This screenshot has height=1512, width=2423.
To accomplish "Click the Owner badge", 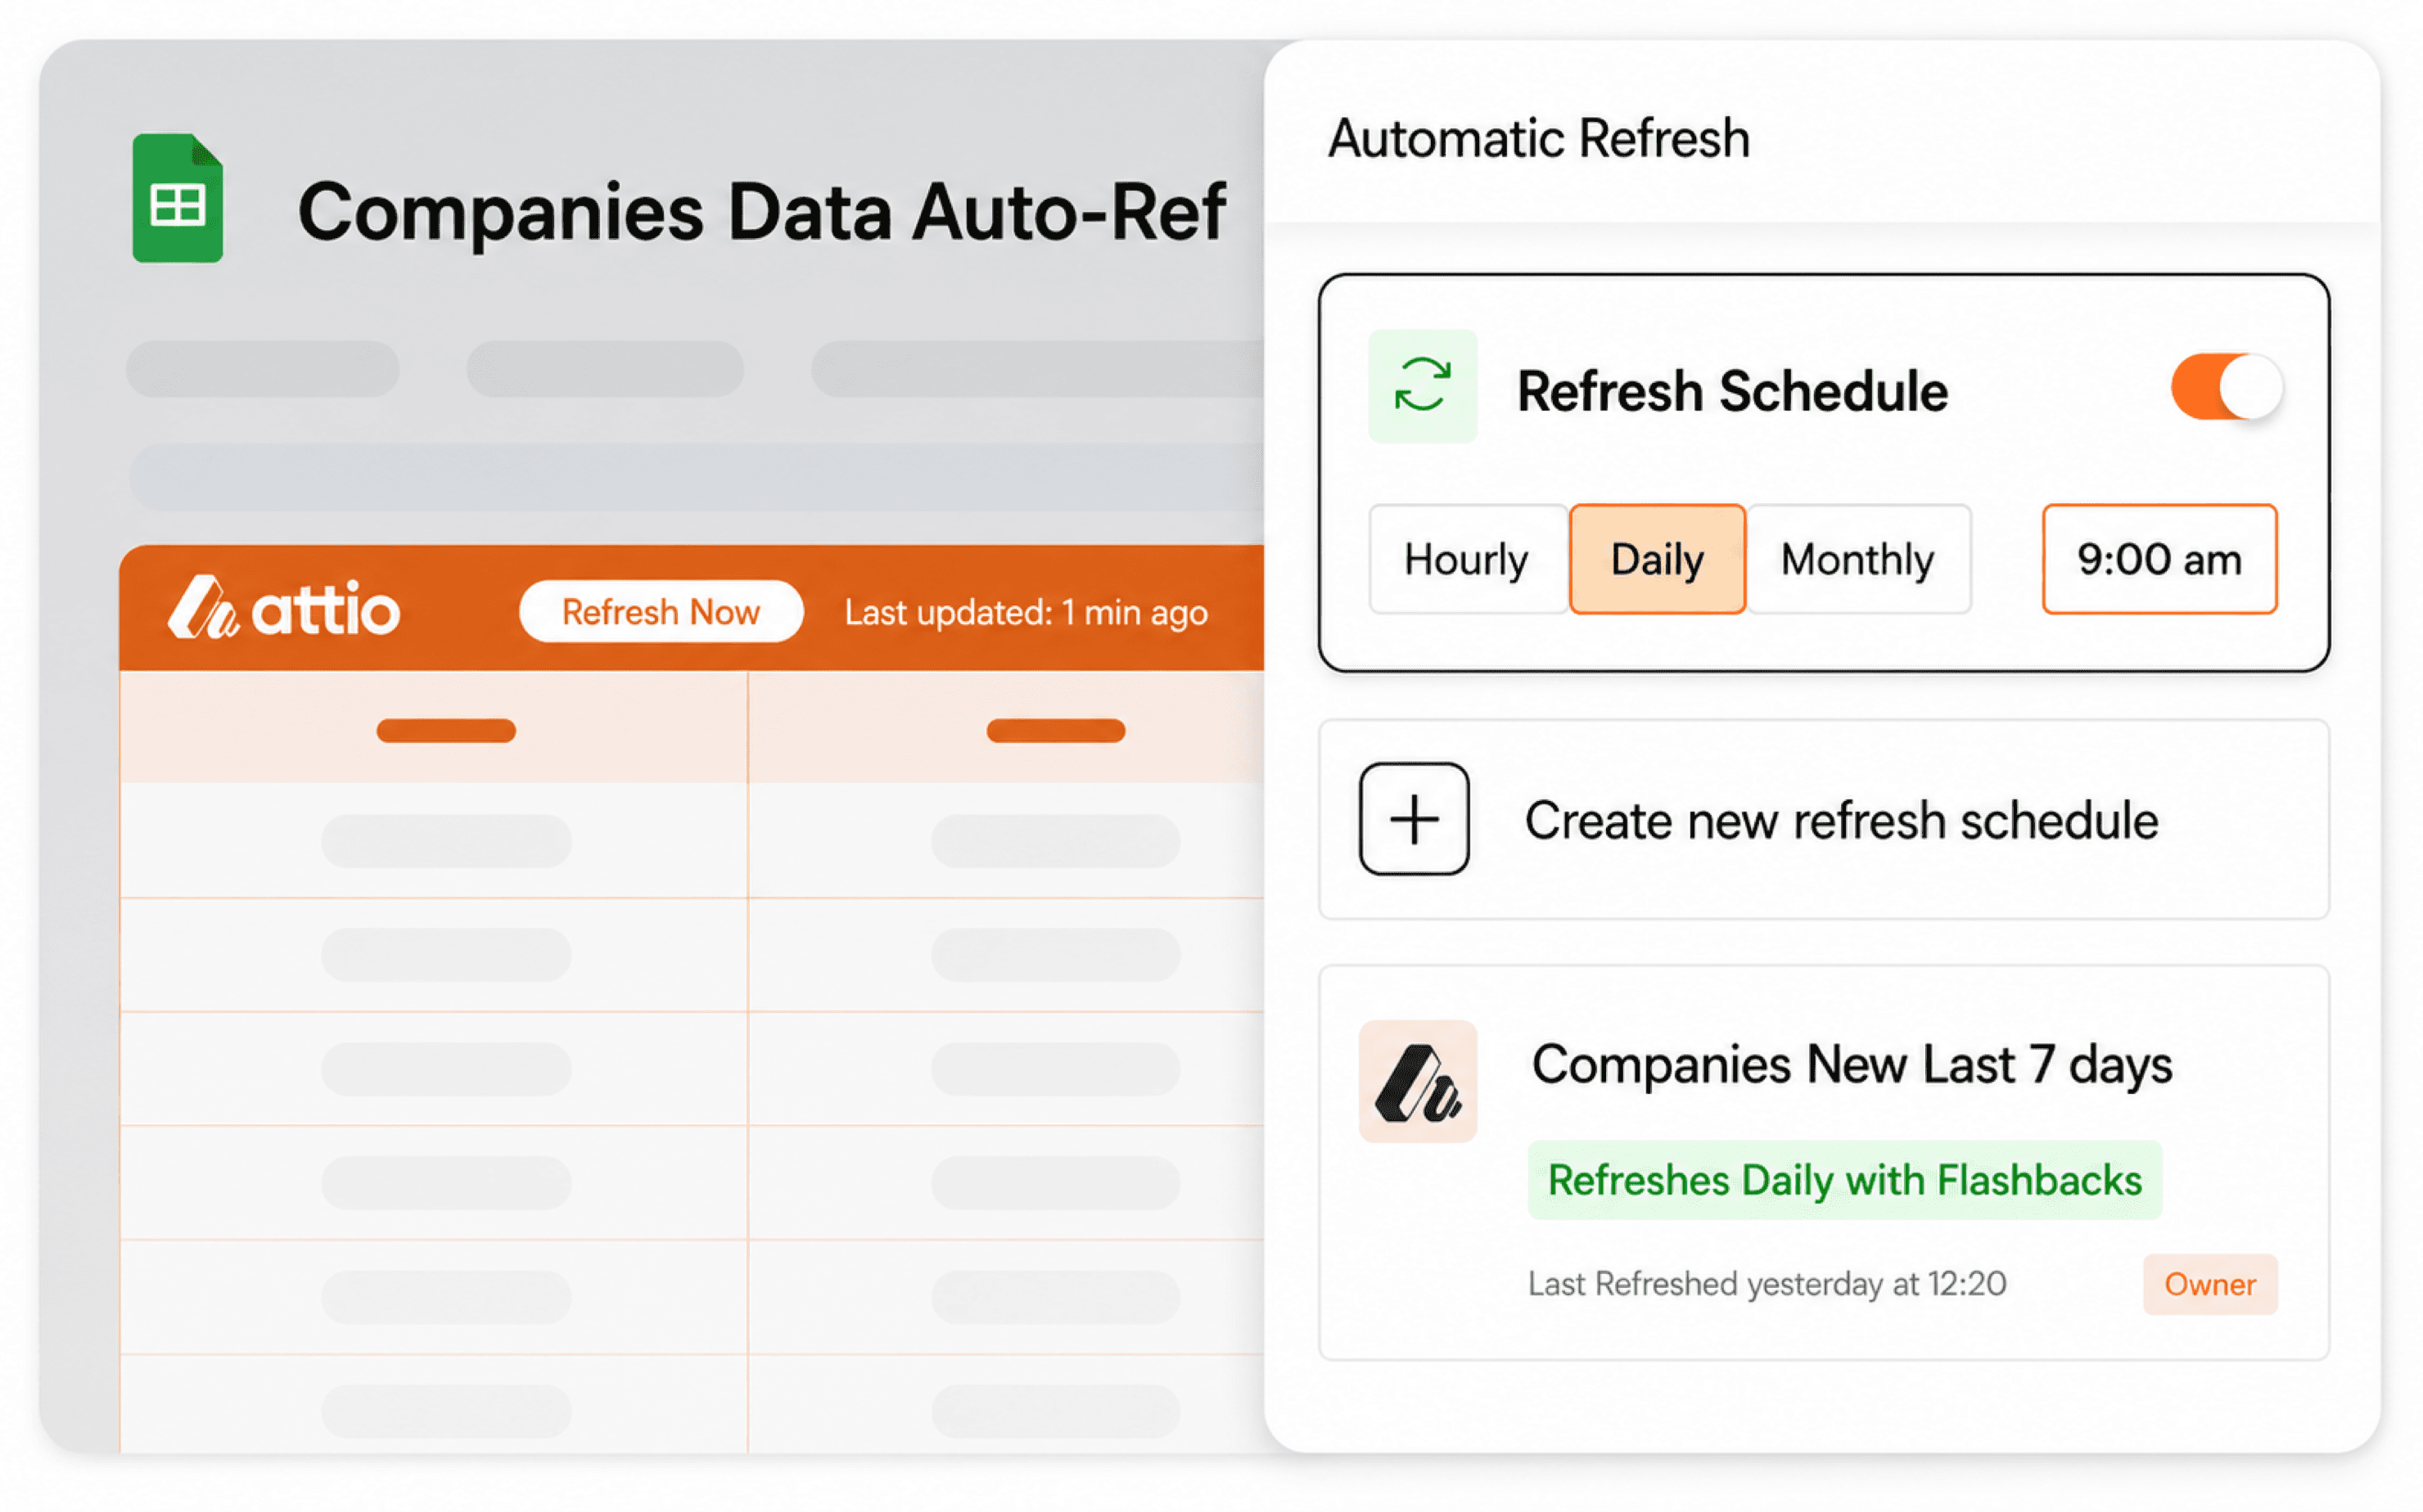I will point(2209,1284).
